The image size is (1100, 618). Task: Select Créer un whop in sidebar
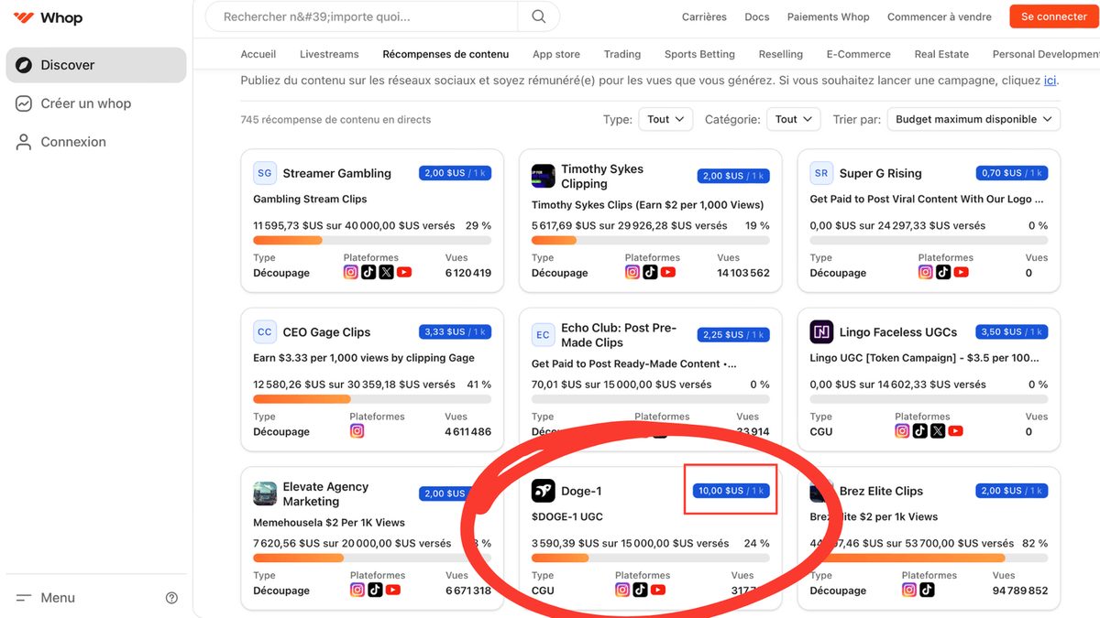click(96, 103)
